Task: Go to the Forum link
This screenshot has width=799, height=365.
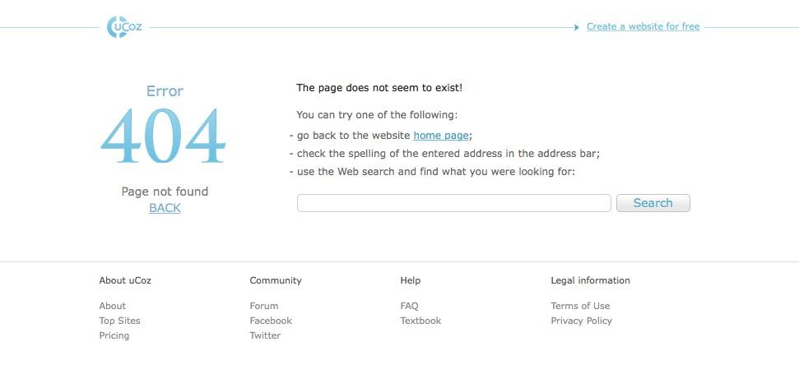Action: (x=264, y=306)
